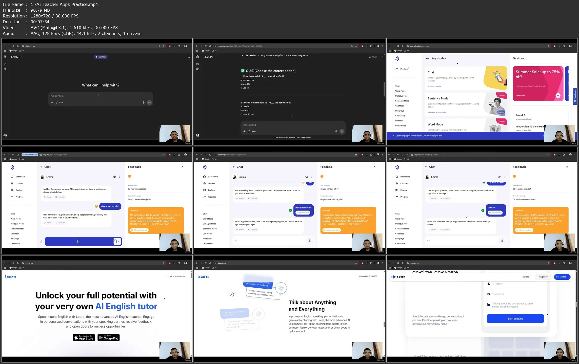Open the ChatGPT model dropdown in the QUIZ frame

[209, 57]
